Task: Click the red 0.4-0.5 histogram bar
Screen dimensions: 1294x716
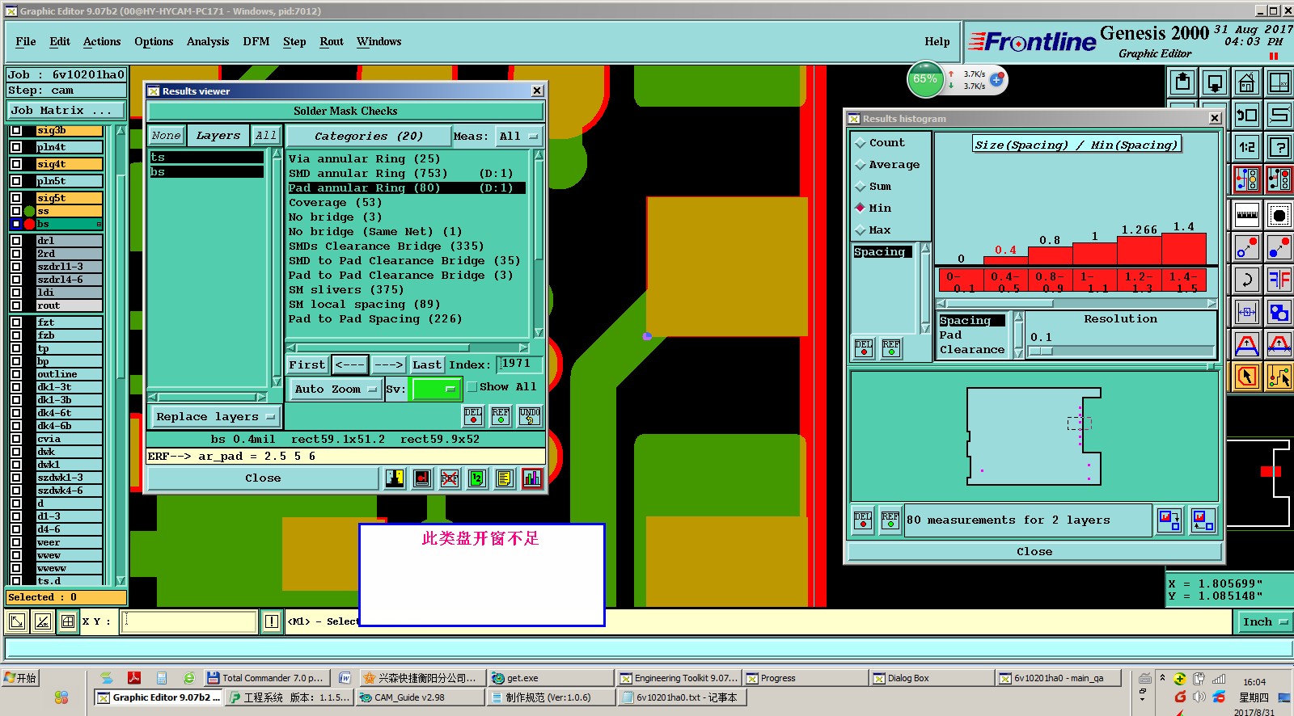Action: click(1005, 260)
